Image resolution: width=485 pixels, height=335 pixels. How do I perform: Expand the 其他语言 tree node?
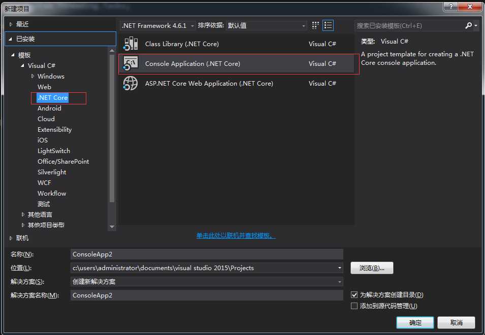tap(22, 214)
